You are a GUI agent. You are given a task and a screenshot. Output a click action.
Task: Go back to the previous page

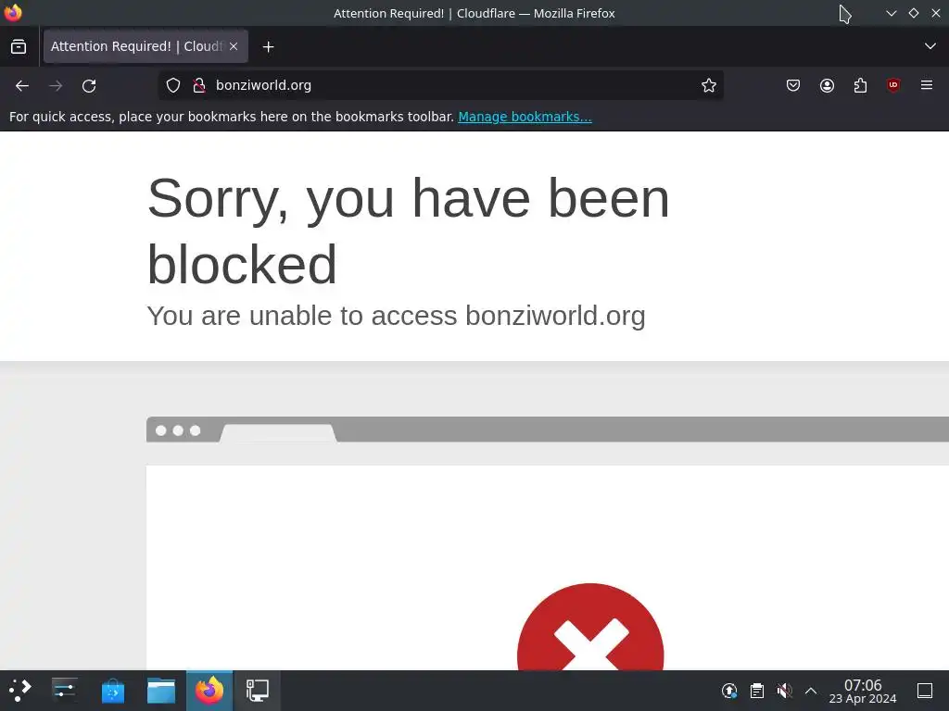click(x=22, y=86)
